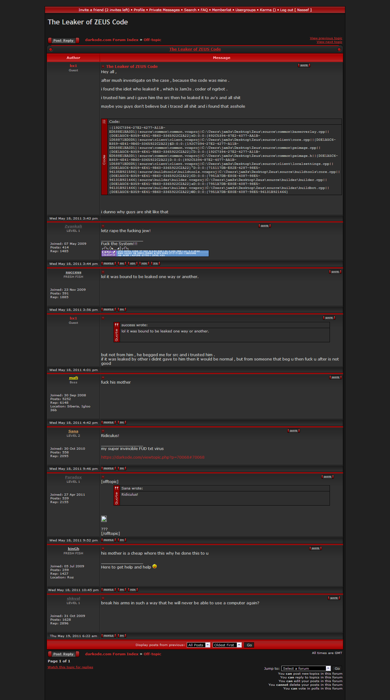This screenshot has width=390, height=700.
Task: Open Private Messages in the top navigation
Action: (164, 10)
